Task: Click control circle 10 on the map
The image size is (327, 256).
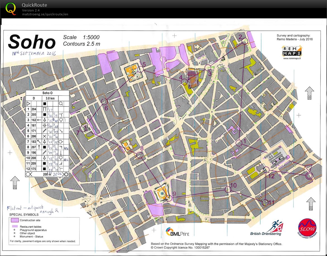Action: click(228, 189)
